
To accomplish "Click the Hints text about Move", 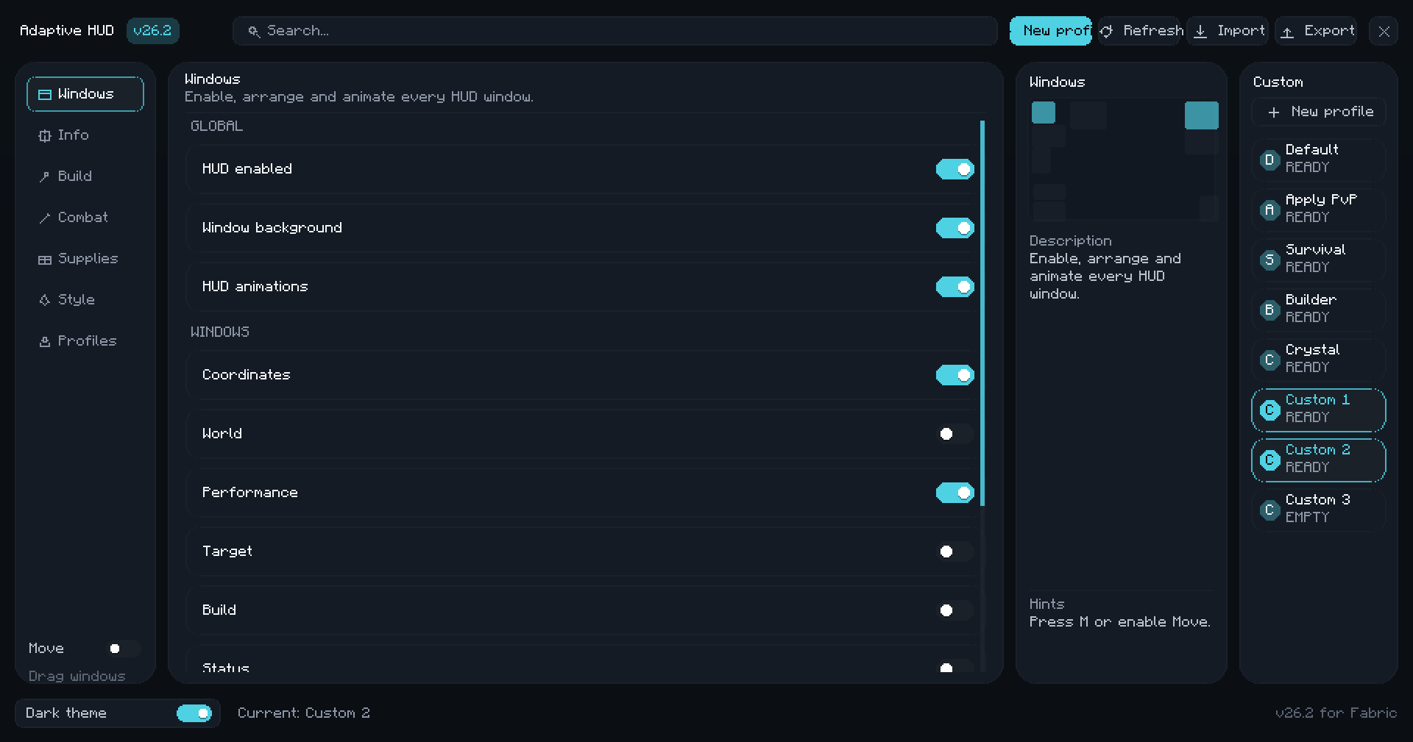I will point(1119,622).
